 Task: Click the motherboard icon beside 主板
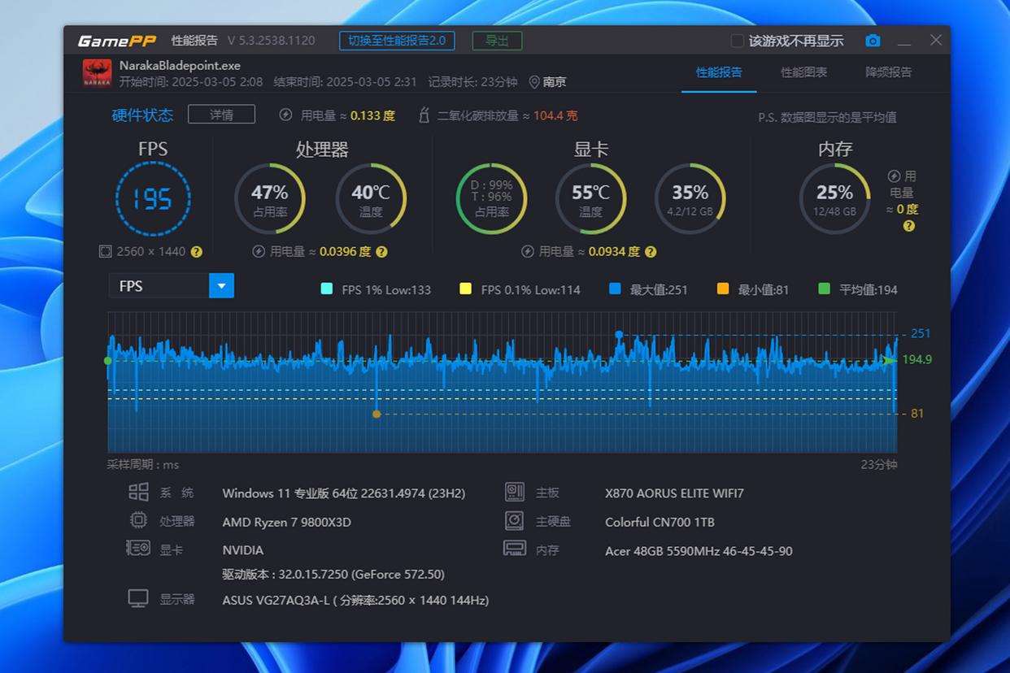click(x=515, y=492)
